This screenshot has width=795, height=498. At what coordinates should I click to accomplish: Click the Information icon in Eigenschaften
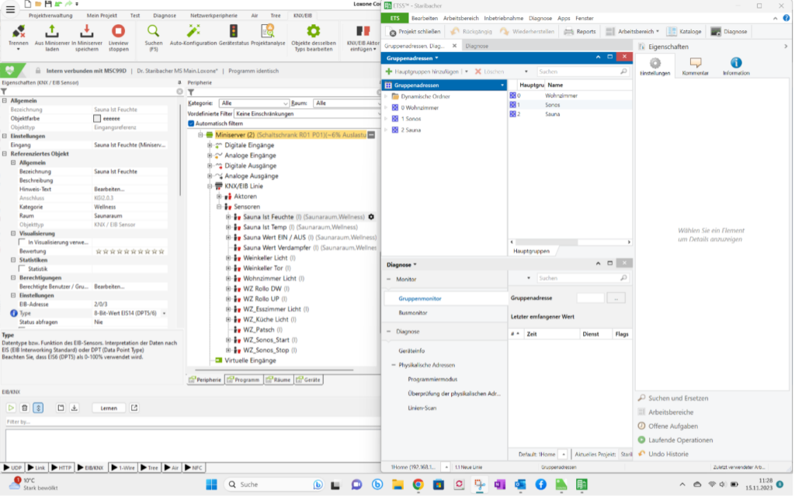[x=735, y=63]
